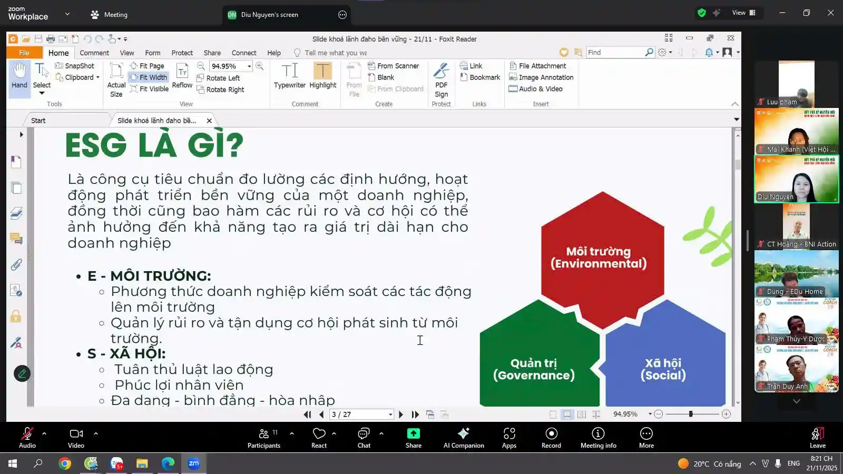Select the Hand tool in ribbon

(19, 76)
